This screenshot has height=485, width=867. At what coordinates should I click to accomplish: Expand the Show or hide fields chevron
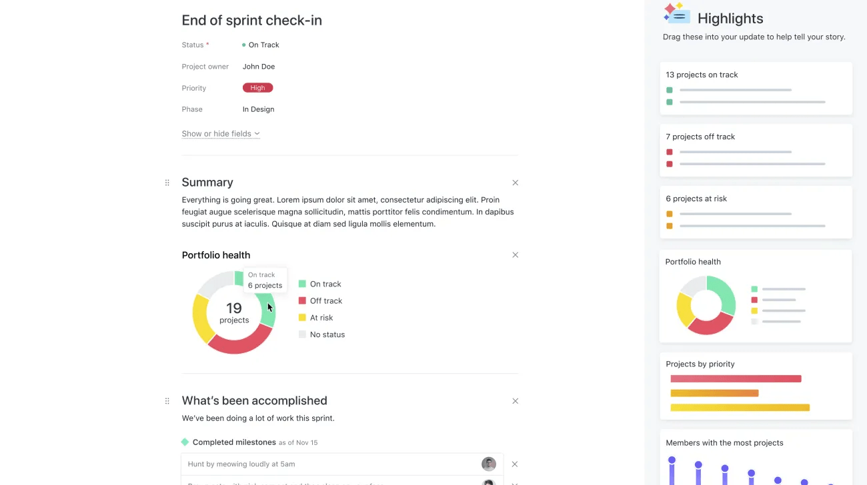(x=257, y=133)
